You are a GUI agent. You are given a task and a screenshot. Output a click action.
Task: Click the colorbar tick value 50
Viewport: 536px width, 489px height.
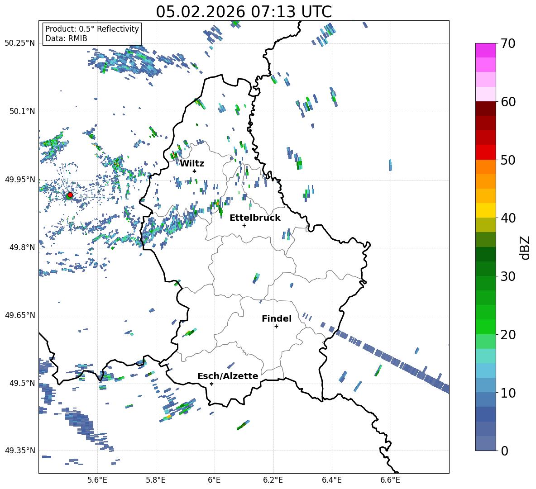coord(508,160)
